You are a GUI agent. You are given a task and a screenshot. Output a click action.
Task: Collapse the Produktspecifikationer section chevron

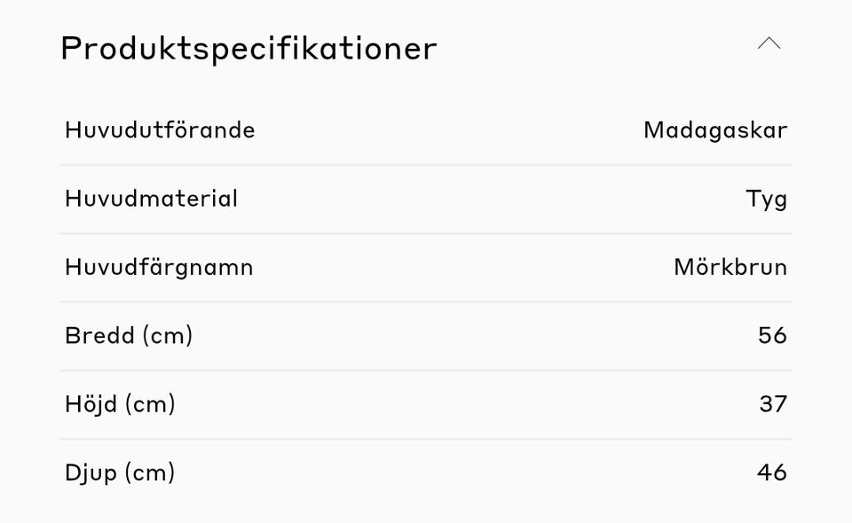pyautogui.click(x=769, y=43)
